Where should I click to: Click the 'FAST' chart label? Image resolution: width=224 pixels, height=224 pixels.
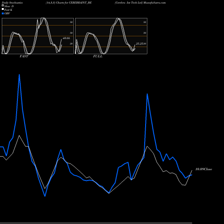tap(24, 56)
